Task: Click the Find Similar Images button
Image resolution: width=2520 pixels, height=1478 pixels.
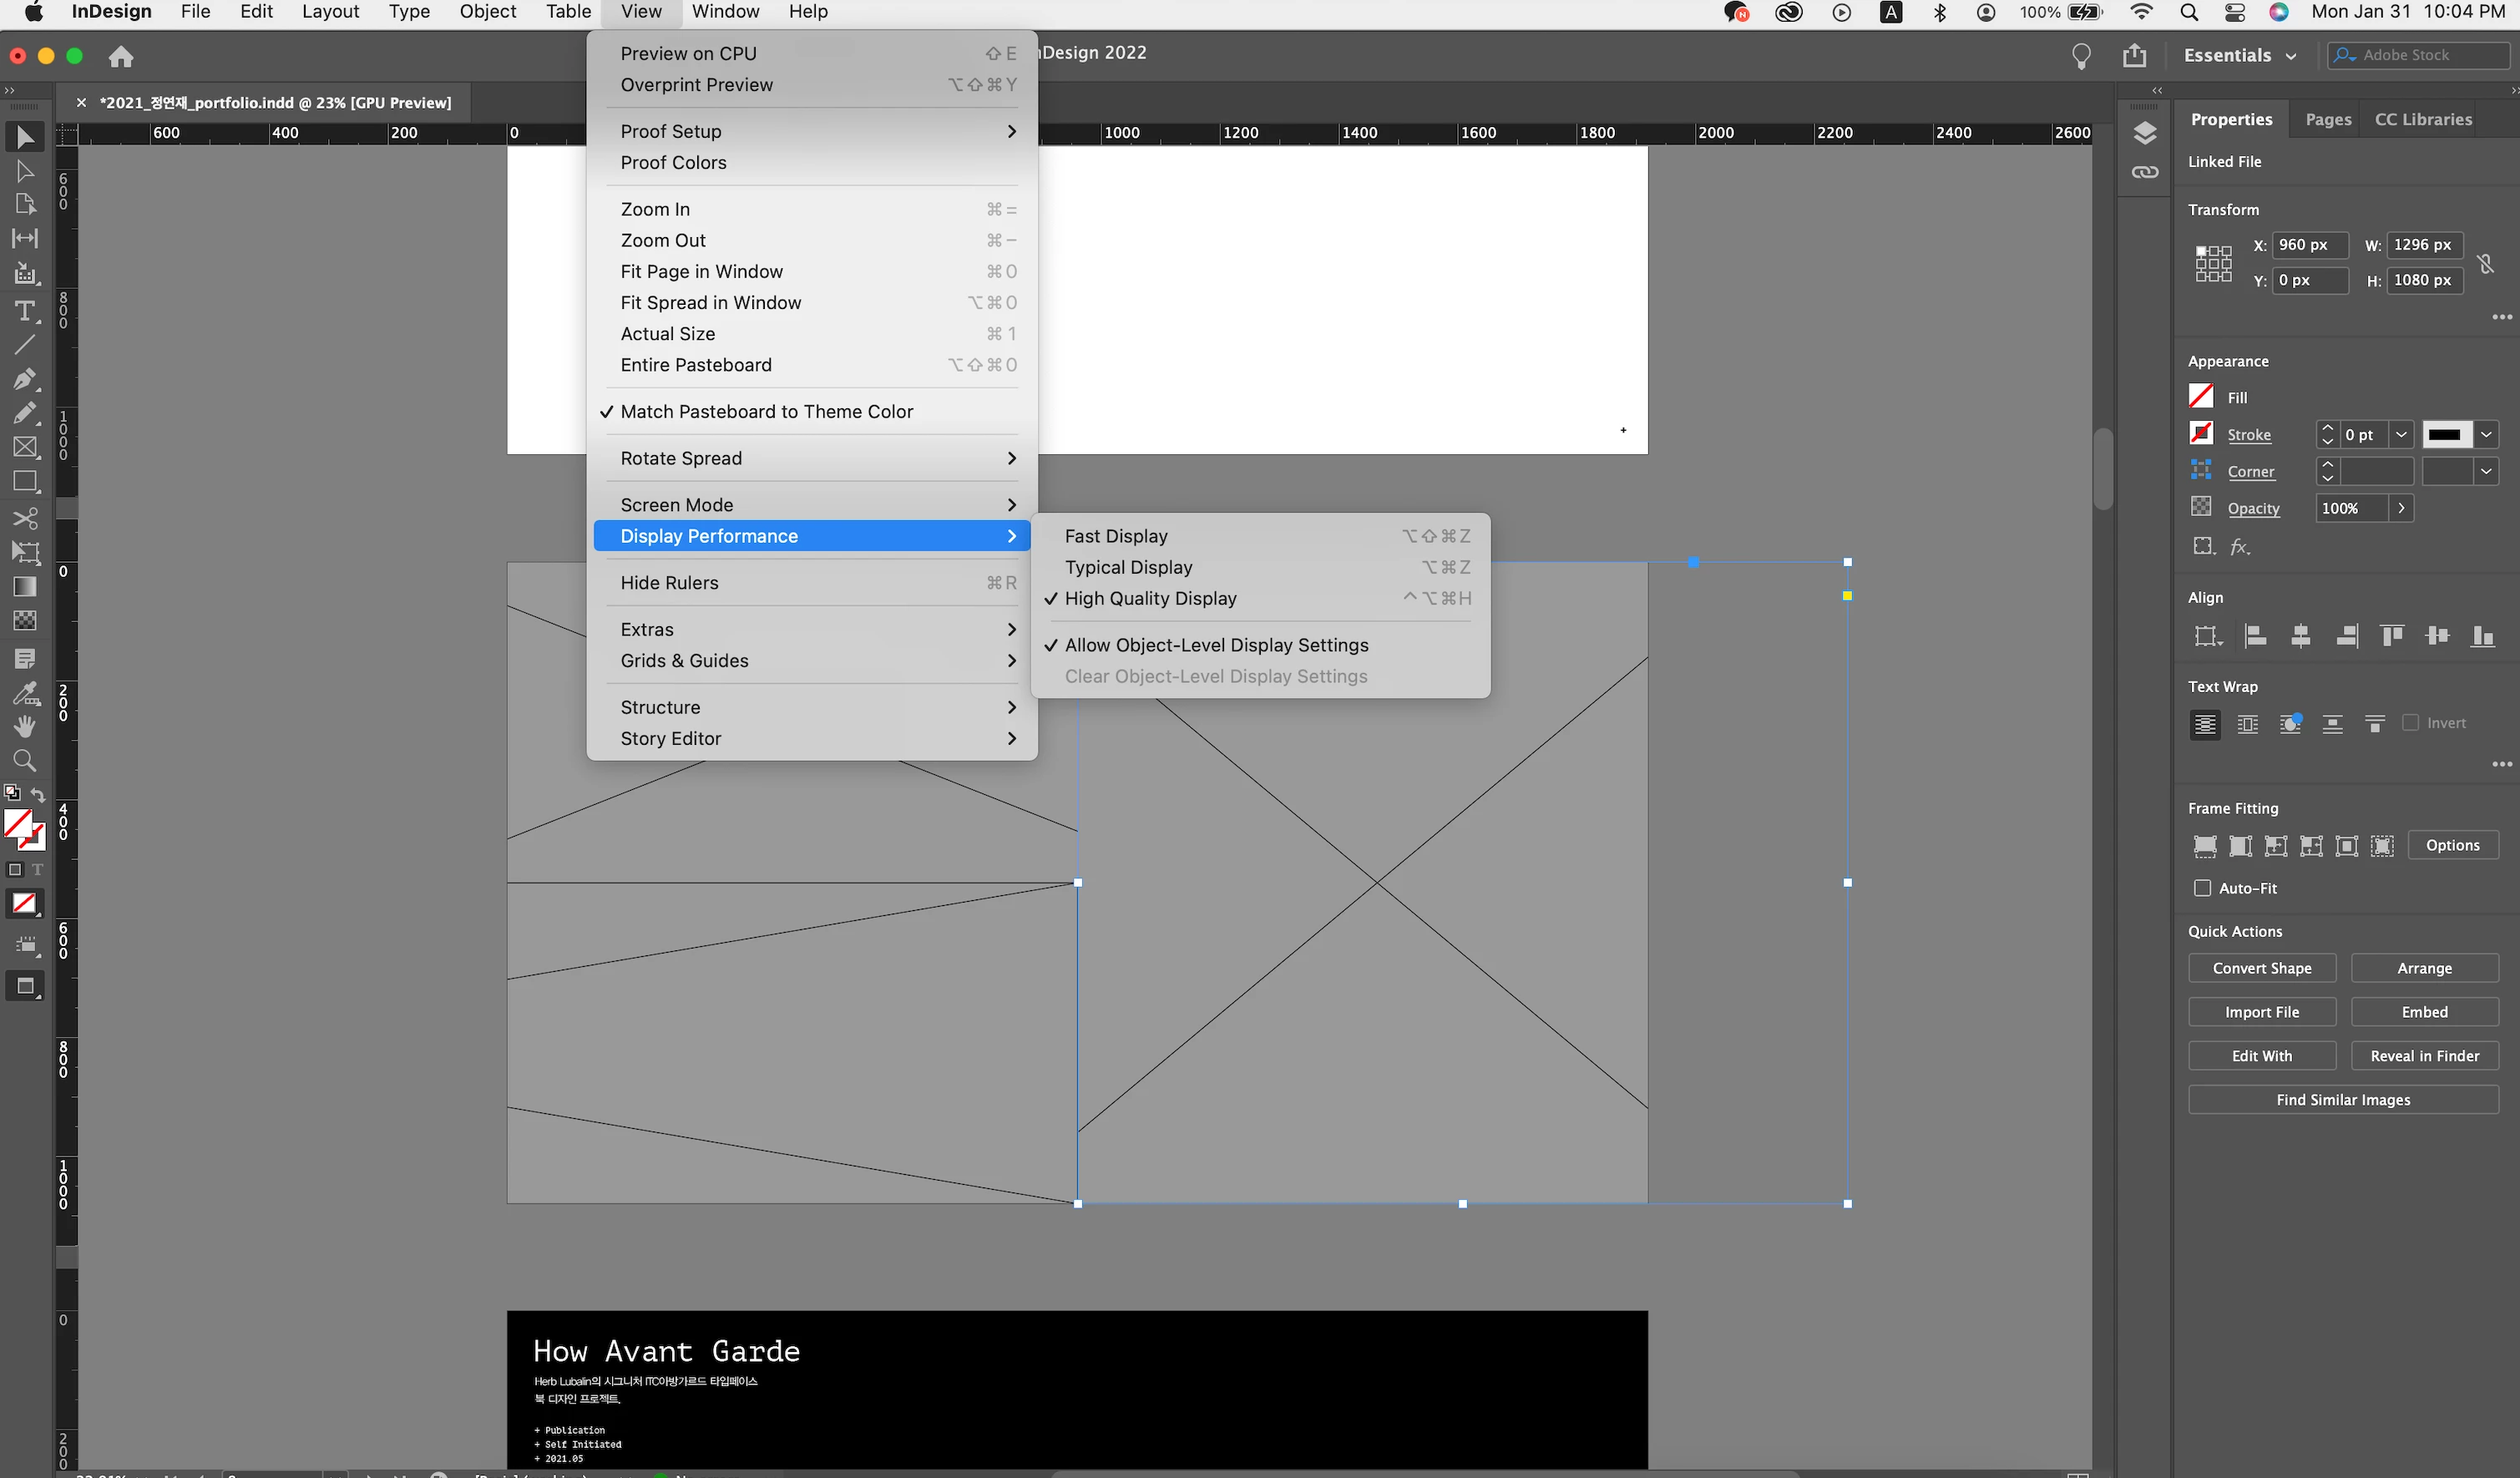Action: coord(2342,1100)
